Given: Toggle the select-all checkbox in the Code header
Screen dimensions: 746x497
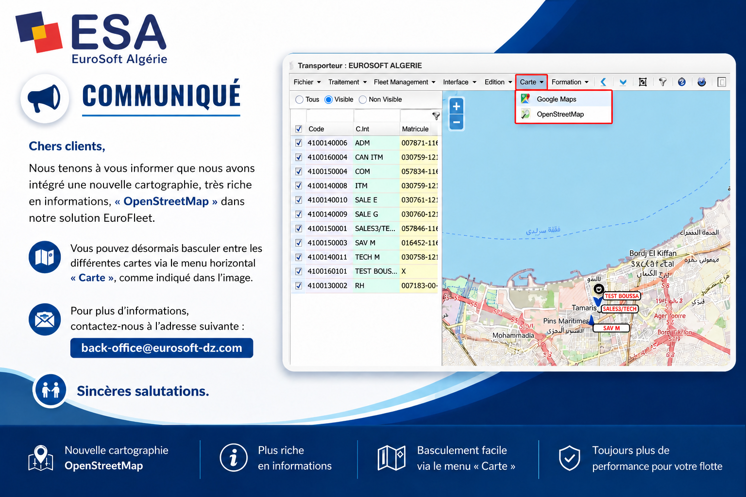Looking at the screenshot, I should click(299, 129).
